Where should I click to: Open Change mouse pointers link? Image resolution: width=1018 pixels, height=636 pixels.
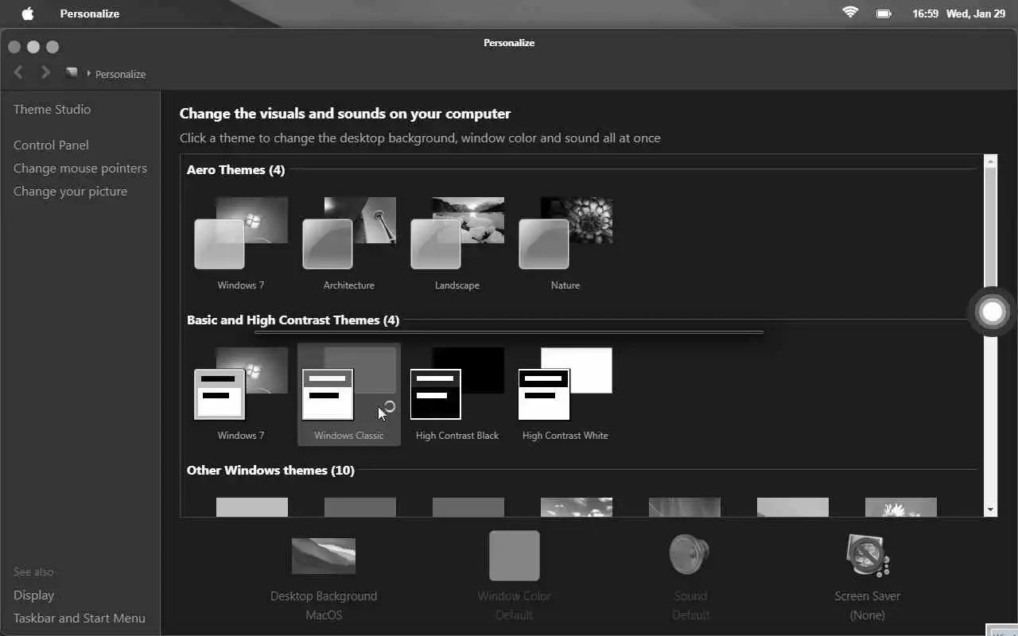point(80,168)
